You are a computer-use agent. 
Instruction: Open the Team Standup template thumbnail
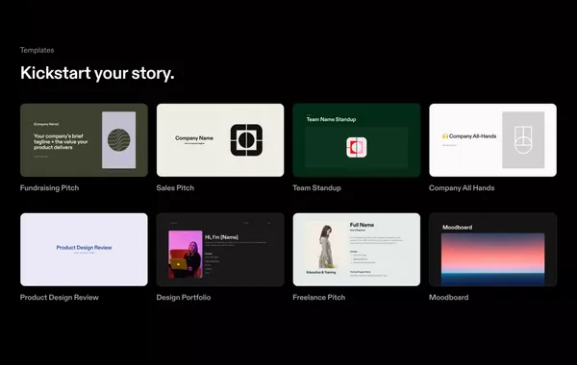point(356,140)
